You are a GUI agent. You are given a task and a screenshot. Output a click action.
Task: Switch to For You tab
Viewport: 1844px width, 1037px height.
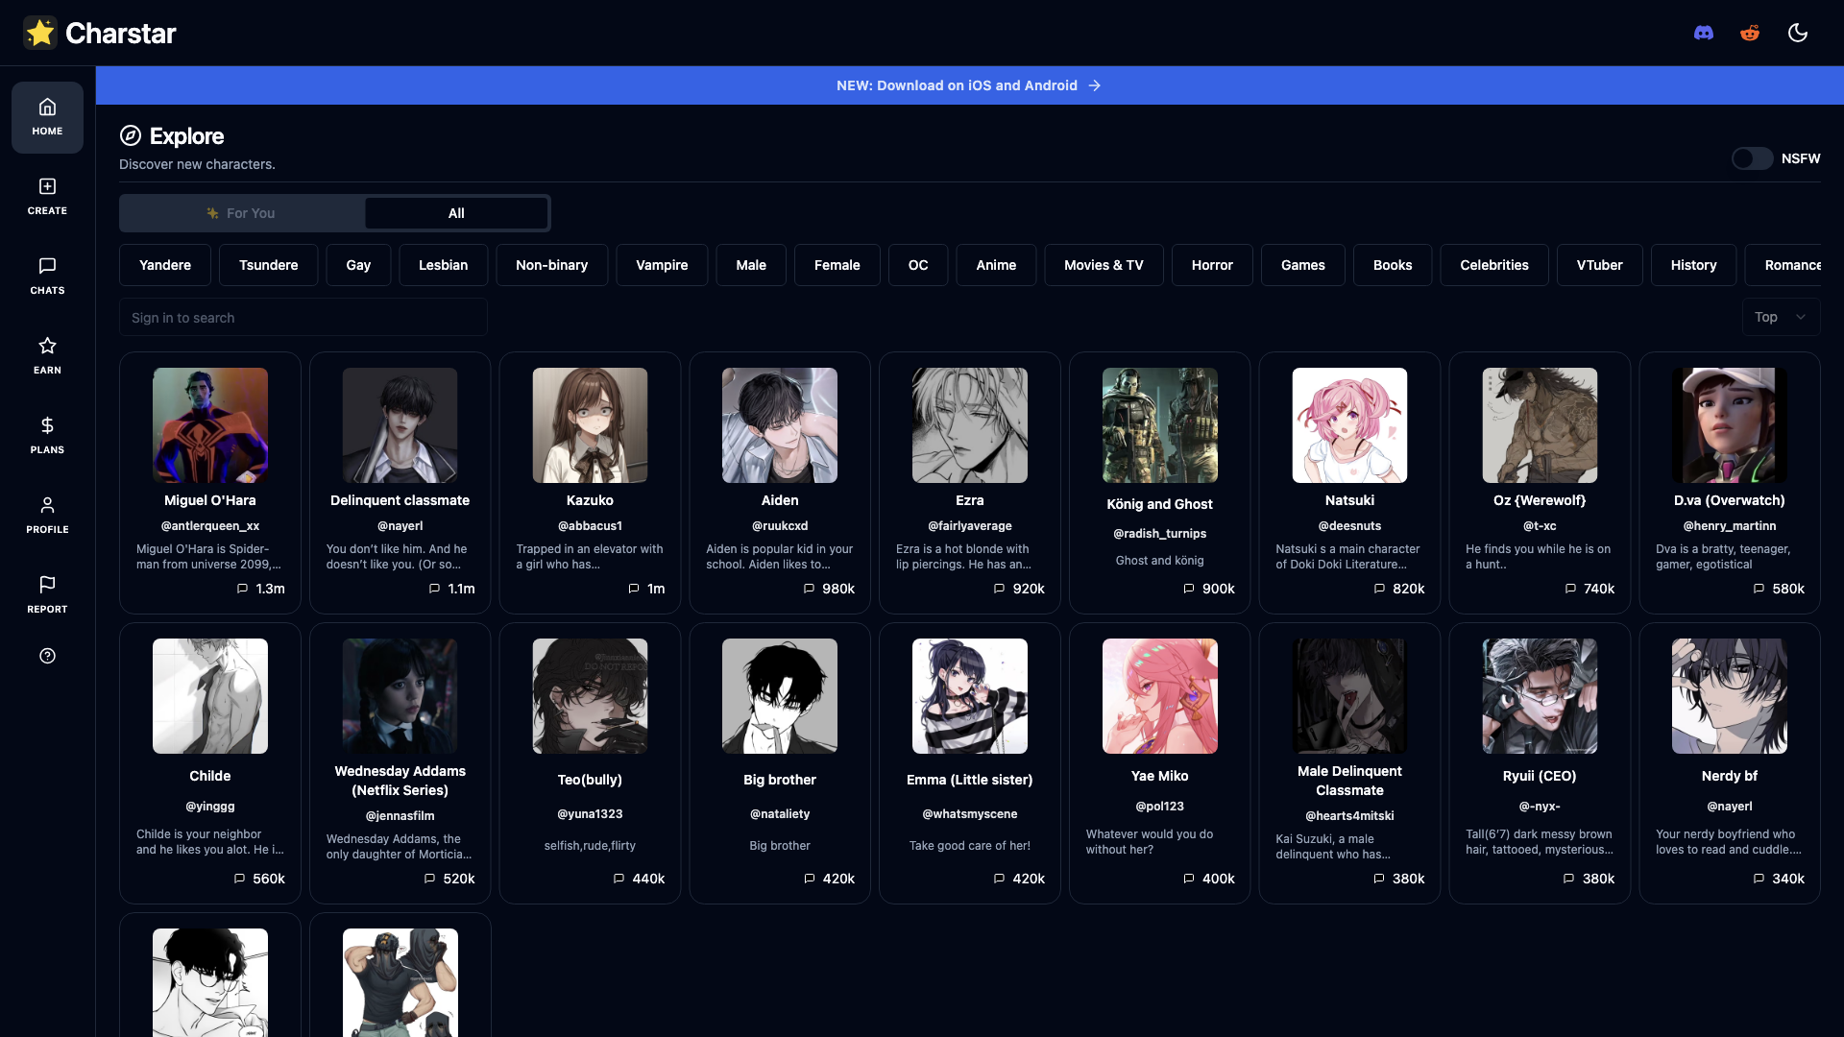coord(241,213)
